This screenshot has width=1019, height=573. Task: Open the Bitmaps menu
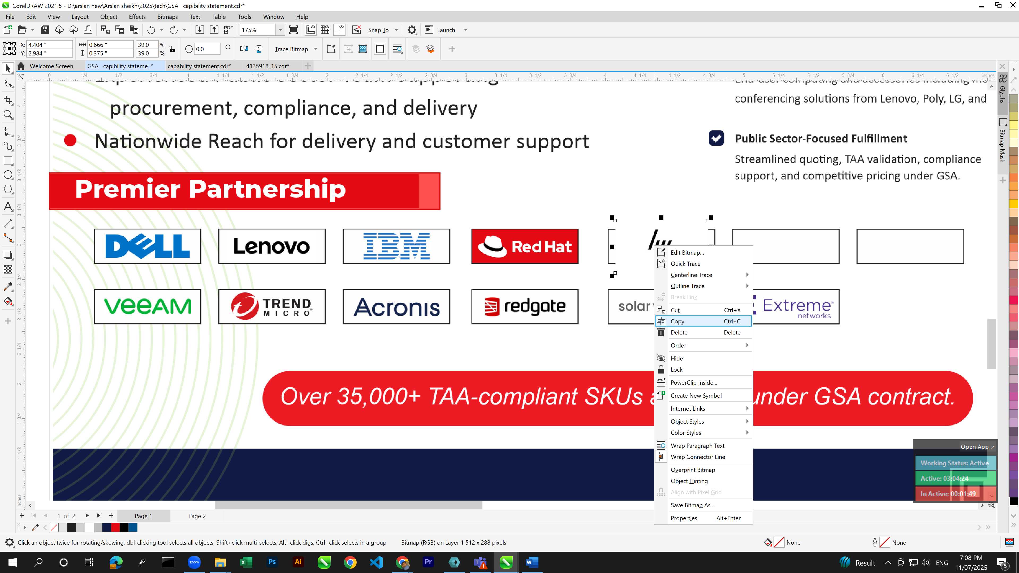(167, 17)
